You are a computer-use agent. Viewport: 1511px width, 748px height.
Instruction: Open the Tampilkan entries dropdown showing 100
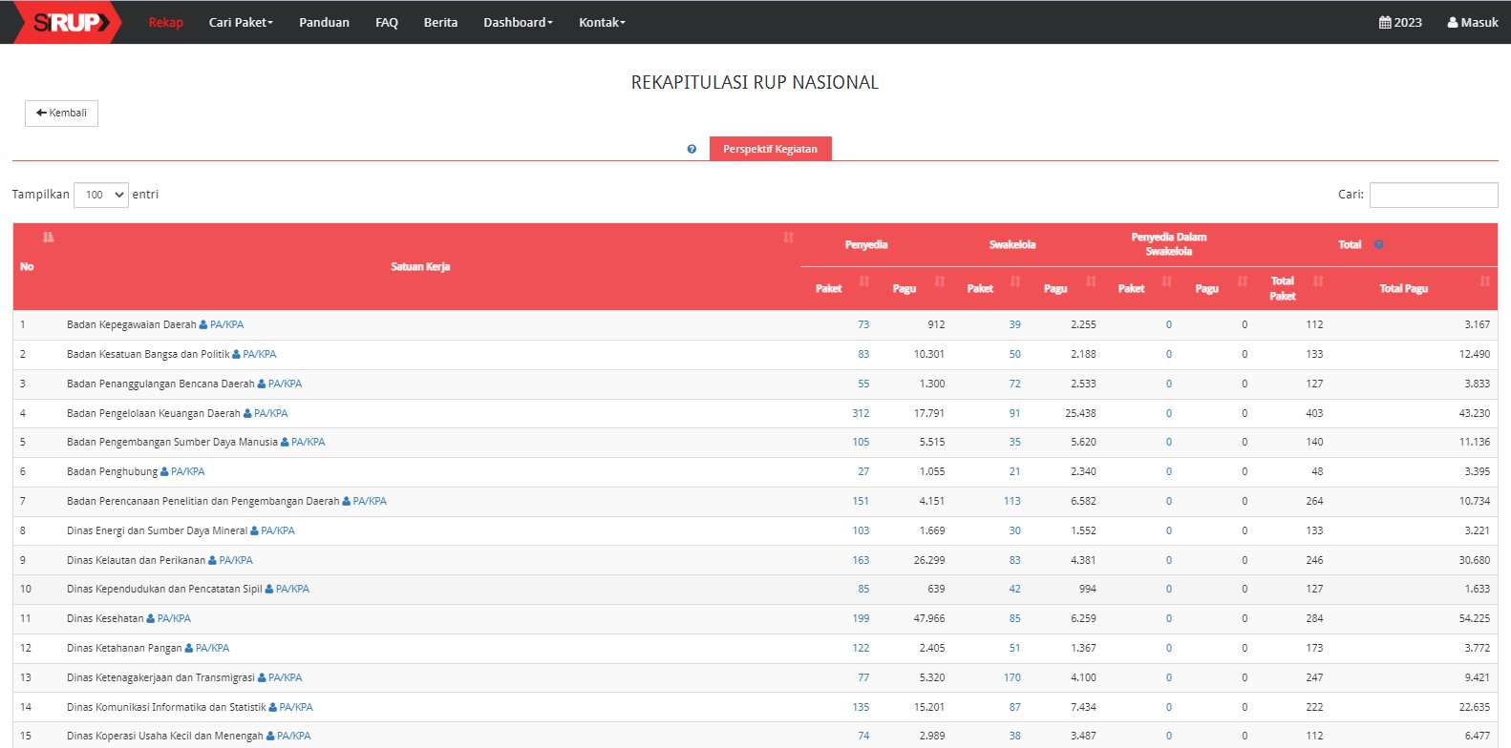[x=101, y=195]
